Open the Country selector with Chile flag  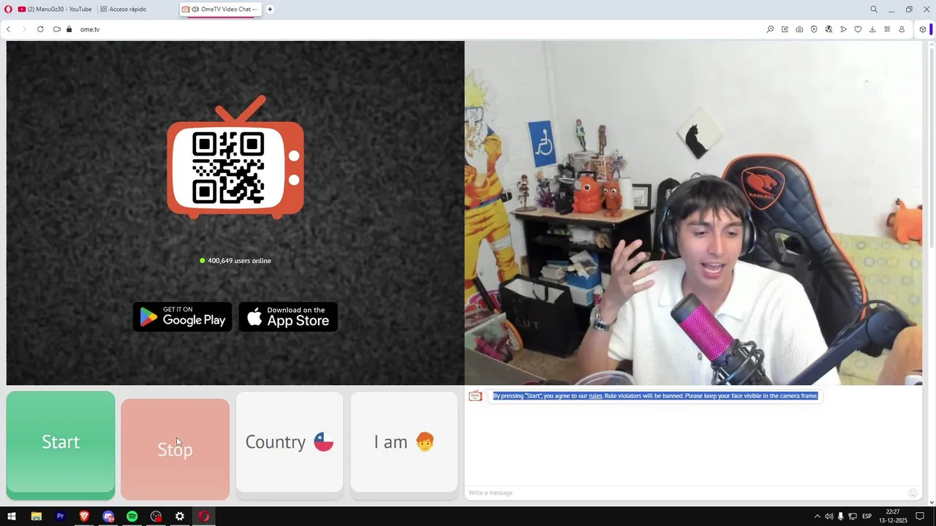[290, 442]
